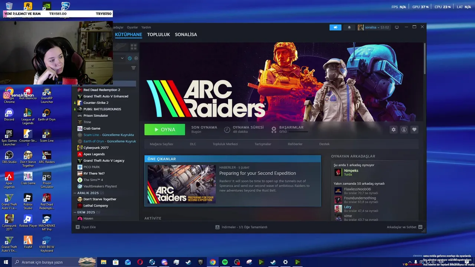Open KÜTÜPHANE tab

coord(128,34)
